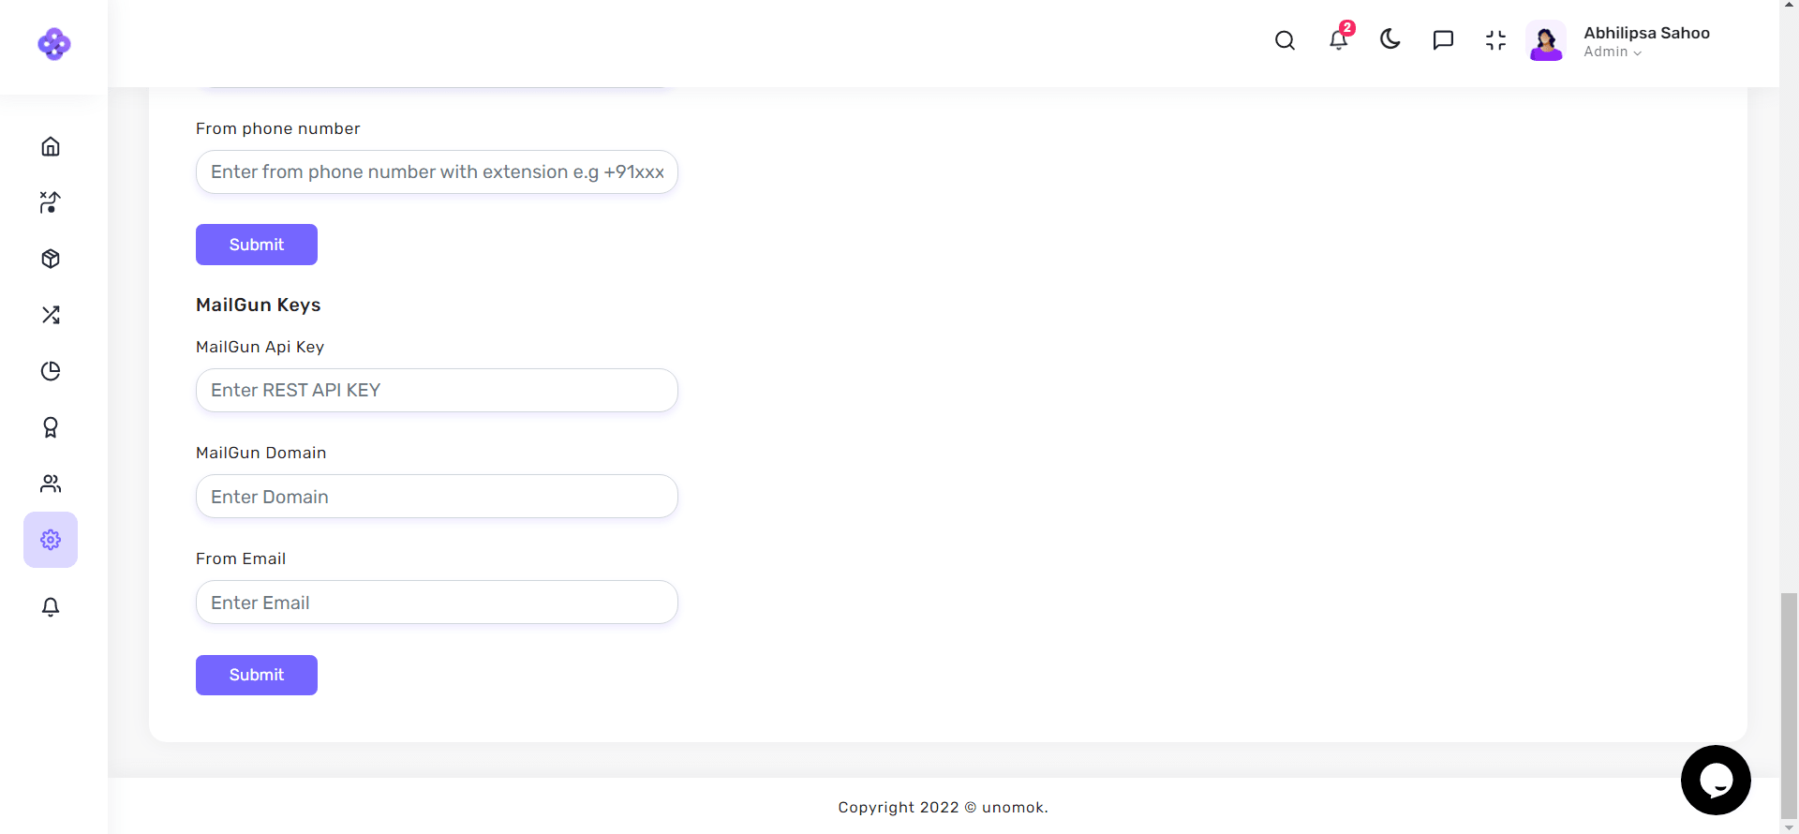Focus the MailGun Api Key field
Screen dimensions: 1799x834
tap(437, 391)
